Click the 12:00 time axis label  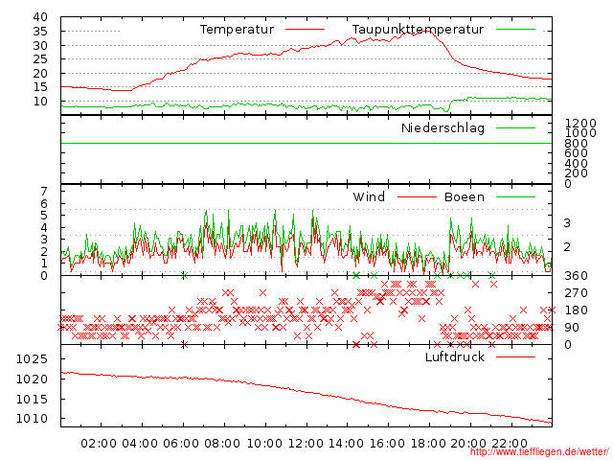tap(306, 444)
